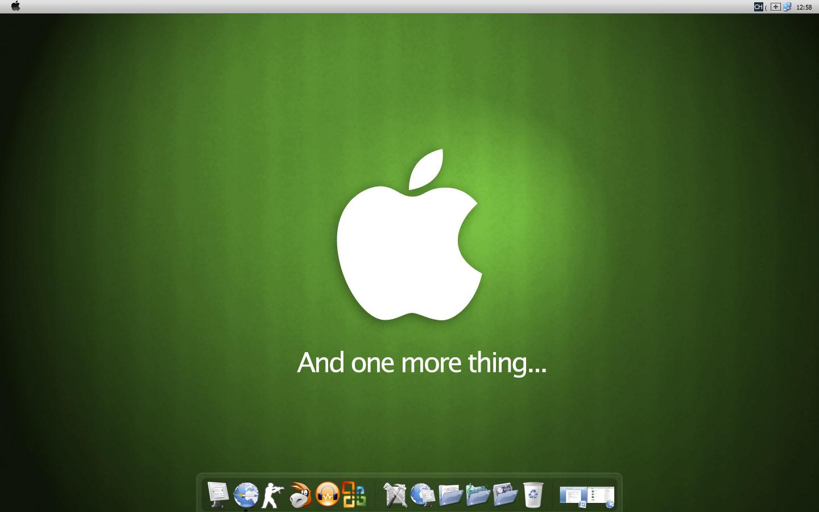Click the CH language indicator in the tray
Viewport: 819px width, 512px height.
point(758,7)
